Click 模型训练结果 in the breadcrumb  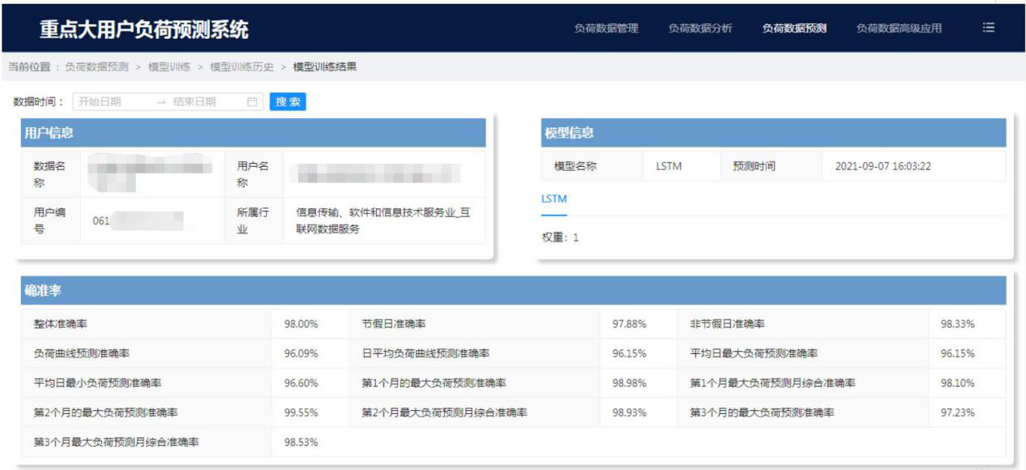[x=325, y=66]
